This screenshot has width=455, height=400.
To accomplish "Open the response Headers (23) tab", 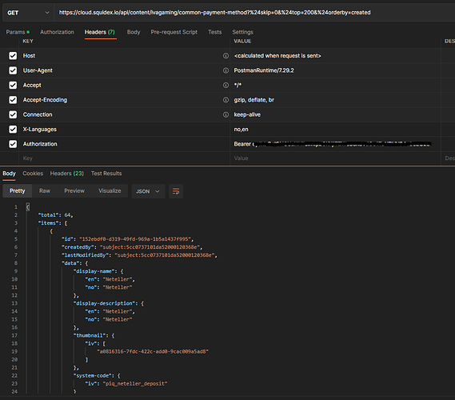I will pyautogui.click(x=66, y=174).
